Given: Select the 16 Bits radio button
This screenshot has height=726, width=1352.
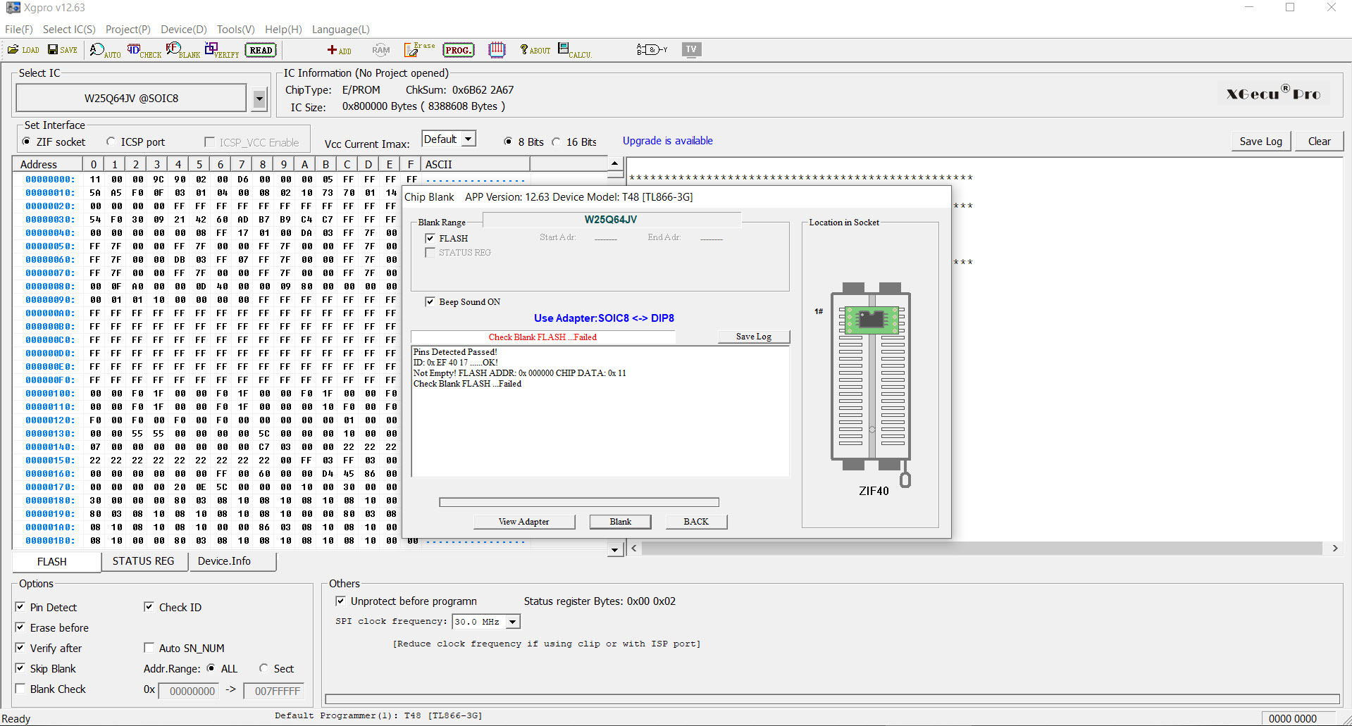Looking at the screenshot, I should coord(557,142).
